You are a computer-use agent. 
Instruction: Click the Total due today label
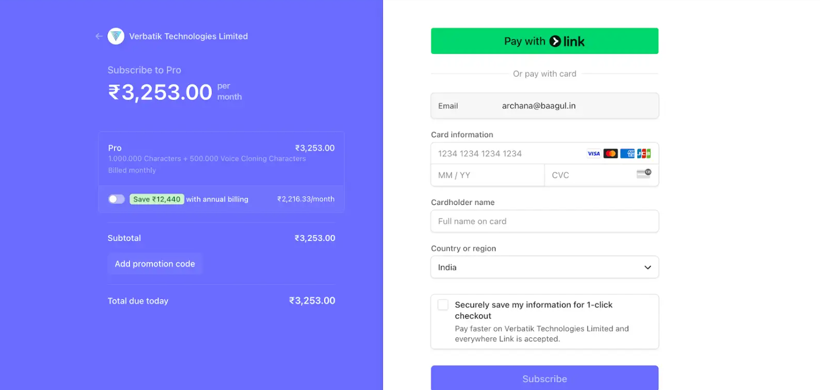[x=138, y=301]
